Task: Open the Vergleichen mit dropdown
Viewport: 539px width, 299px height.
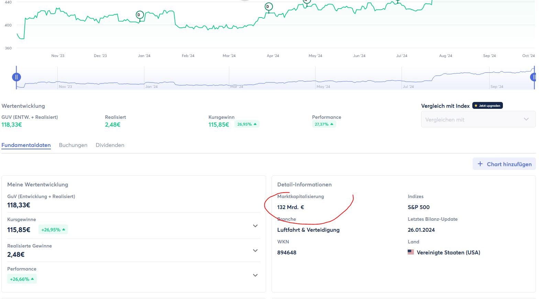Action: [478, 119]
